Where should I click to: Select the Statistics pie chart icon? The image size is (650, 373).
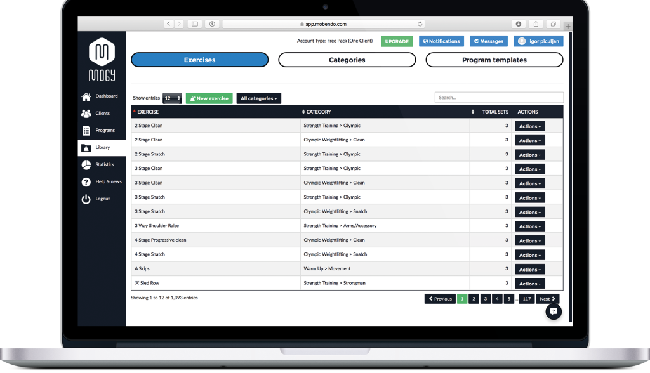pyautogui.click(x=86, y=165)
